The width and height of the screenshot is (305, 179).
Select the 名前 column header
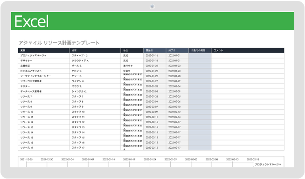[x=95, y=50]
